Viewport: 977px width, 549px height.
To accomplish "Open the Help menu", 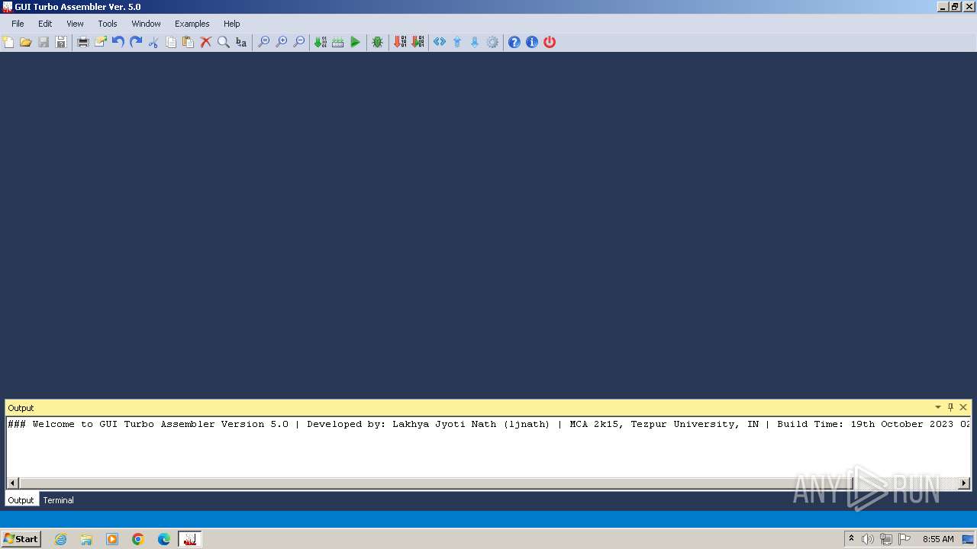I will [232, 24].
